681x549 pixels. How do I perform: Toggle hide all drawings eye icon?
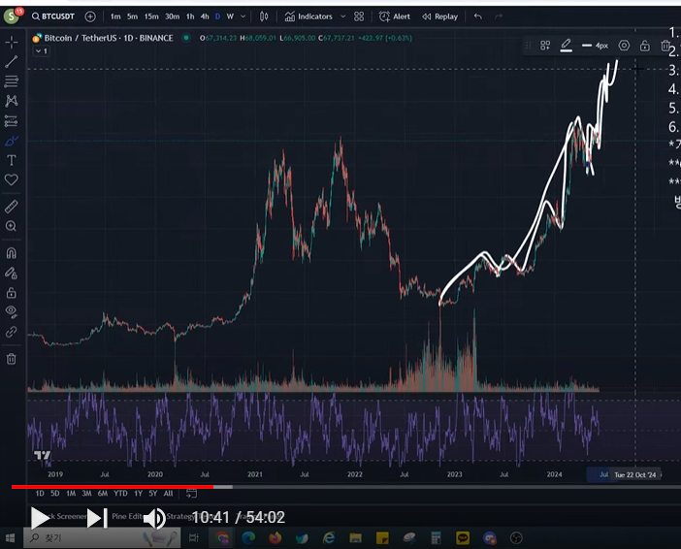(x=12, y=311)
